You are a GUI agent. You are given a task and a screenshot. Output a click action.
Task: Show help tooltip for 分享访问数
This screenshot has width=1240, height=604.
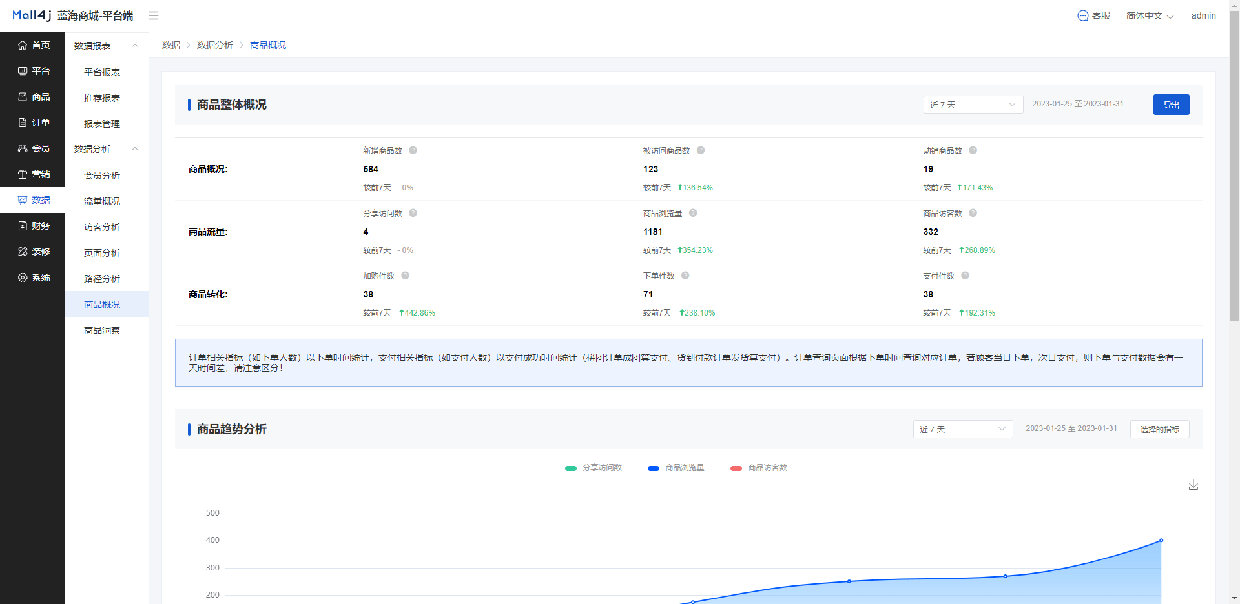pos(413,213)
